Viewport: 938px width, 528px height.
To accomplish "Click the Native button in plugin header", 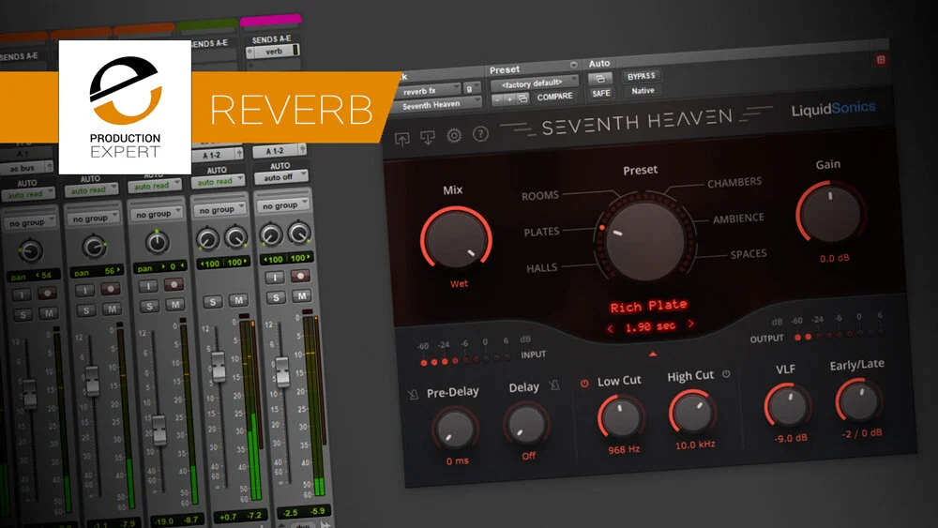I will [x=643, y=91].
